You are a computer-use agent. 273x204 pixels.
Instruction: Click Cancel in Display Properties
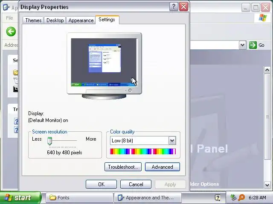click(x=136, y=184)
